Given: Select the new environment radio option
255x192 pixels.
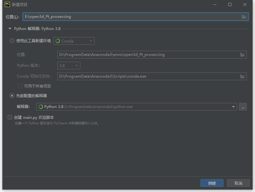Looking at the screenshot, I should coord(12,41).
